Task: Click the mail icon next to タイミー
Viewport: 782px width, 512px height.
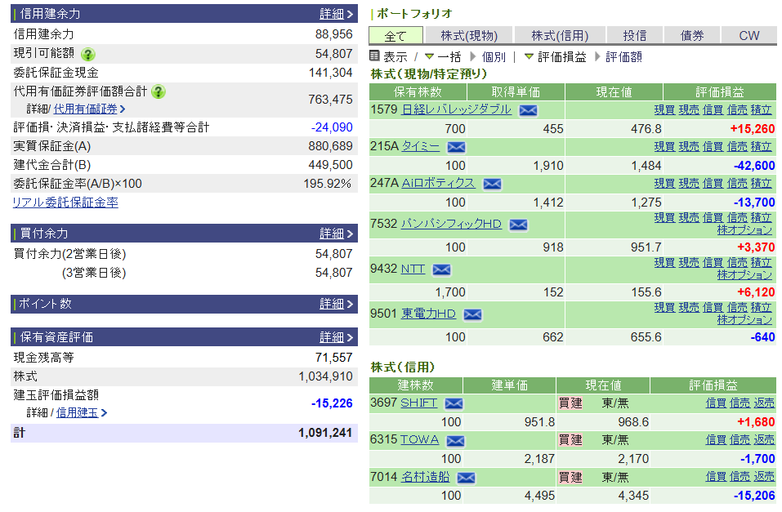Action: click(456, 147)
